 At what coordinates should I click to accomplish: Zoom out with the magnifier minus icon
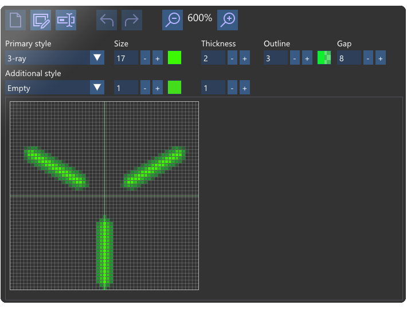[173, 20]
